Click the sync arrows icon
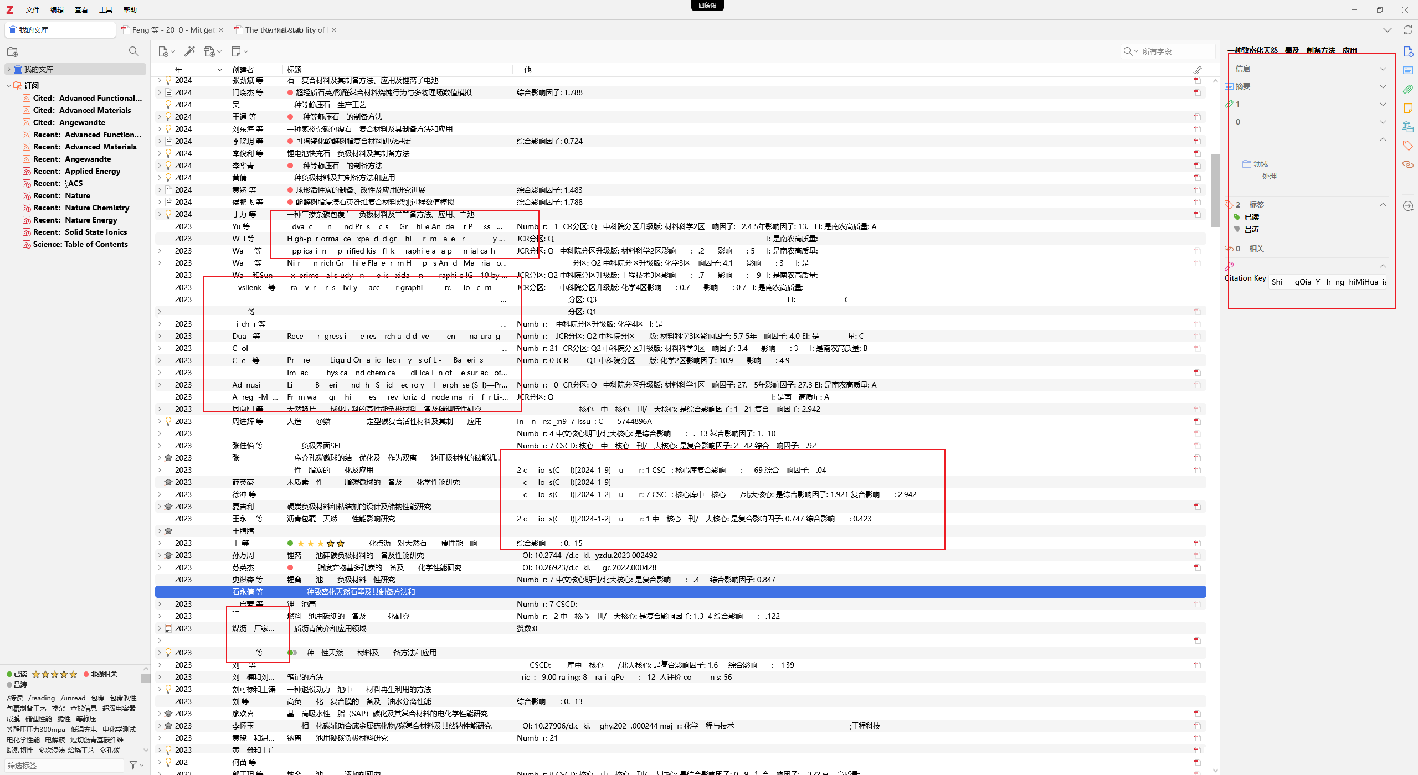 1407,30
